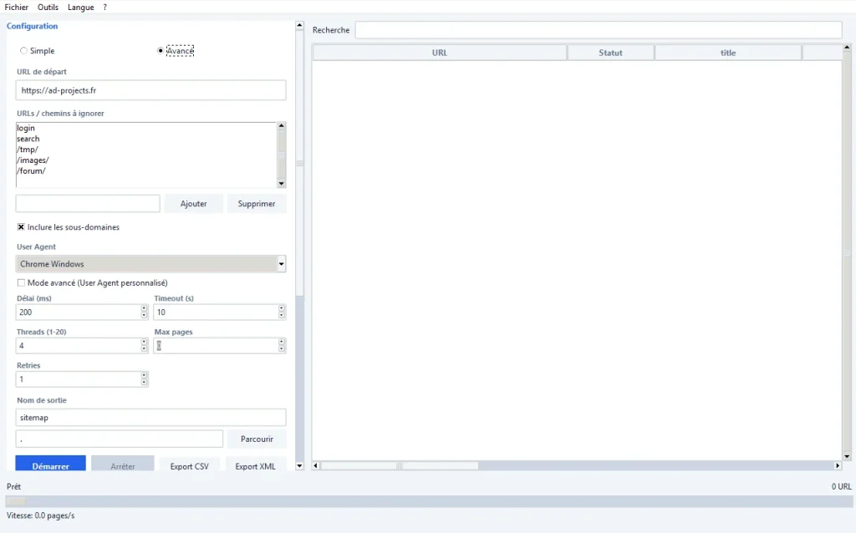The image size is (856, 533).
Task: Click the Recherche search field
Action: click(x=599, y=30)
